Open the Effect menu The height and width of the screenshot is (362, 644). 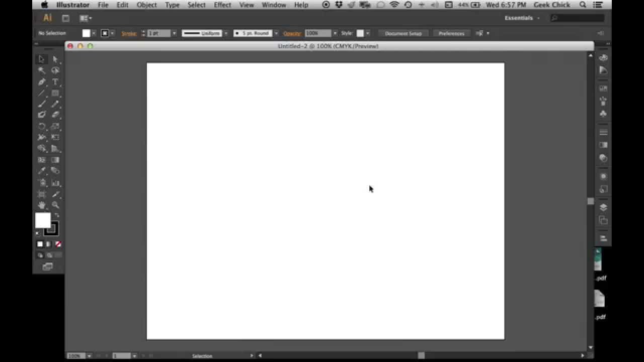coord(222,5)
